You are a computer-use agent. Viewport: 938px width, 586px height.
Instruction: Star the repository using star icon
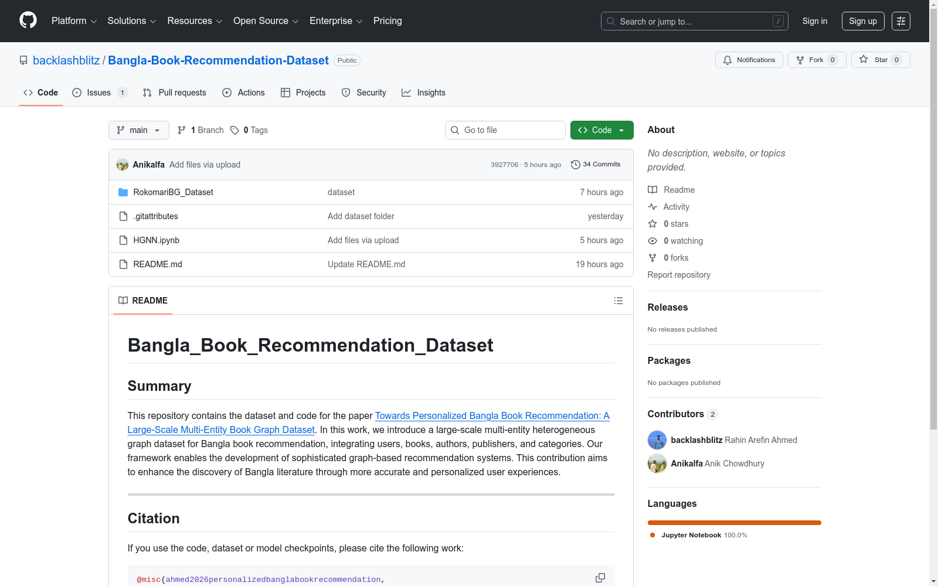point(864,59)
